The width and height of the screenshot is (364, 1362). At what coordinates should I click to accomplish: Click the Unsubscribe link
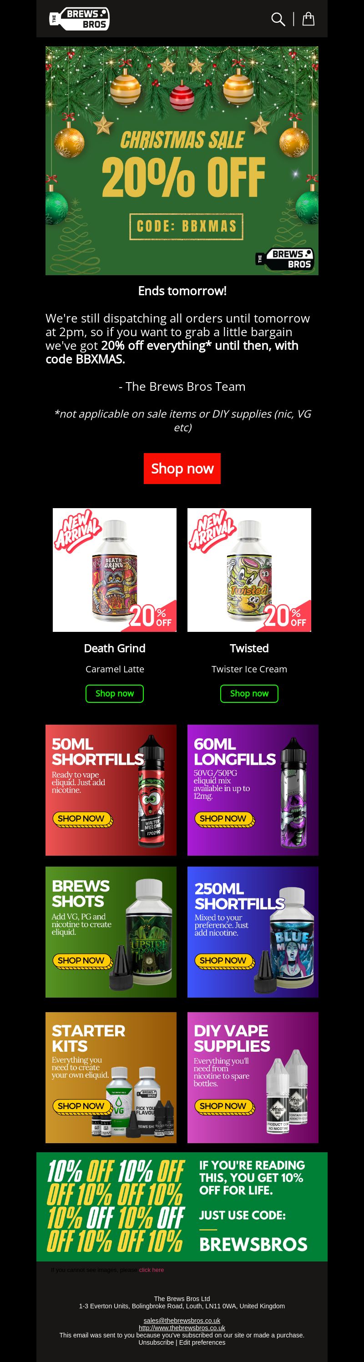pos(156,1342)
